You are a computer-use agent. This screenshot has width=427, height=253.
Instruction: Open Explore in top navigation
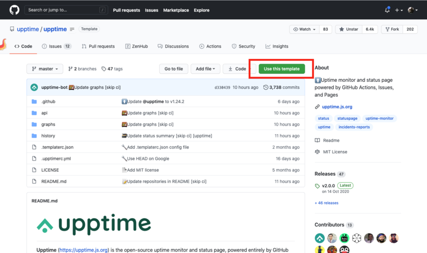click(x=202, y=10)
